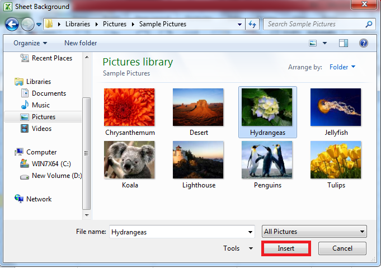Screen dimensions: 381x268
Task: Select the Tulips thumbnail
Action: pyautogui.click(x=336, y=160)
